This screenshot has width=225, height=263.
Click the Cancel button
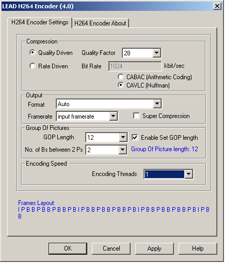point(111,249)
